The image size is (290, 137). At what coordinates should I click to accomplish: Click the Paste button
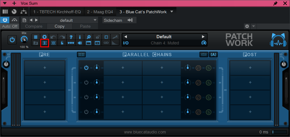pos(85,26)
